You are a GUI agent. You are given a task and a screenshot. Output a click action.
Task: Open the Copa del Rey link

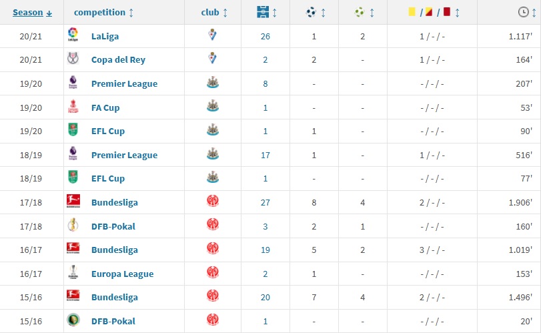[118, 59]
